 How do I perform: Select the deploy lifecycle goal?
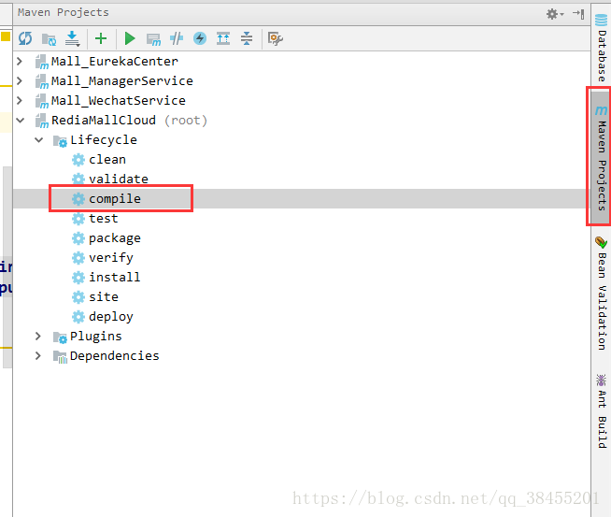111,317
